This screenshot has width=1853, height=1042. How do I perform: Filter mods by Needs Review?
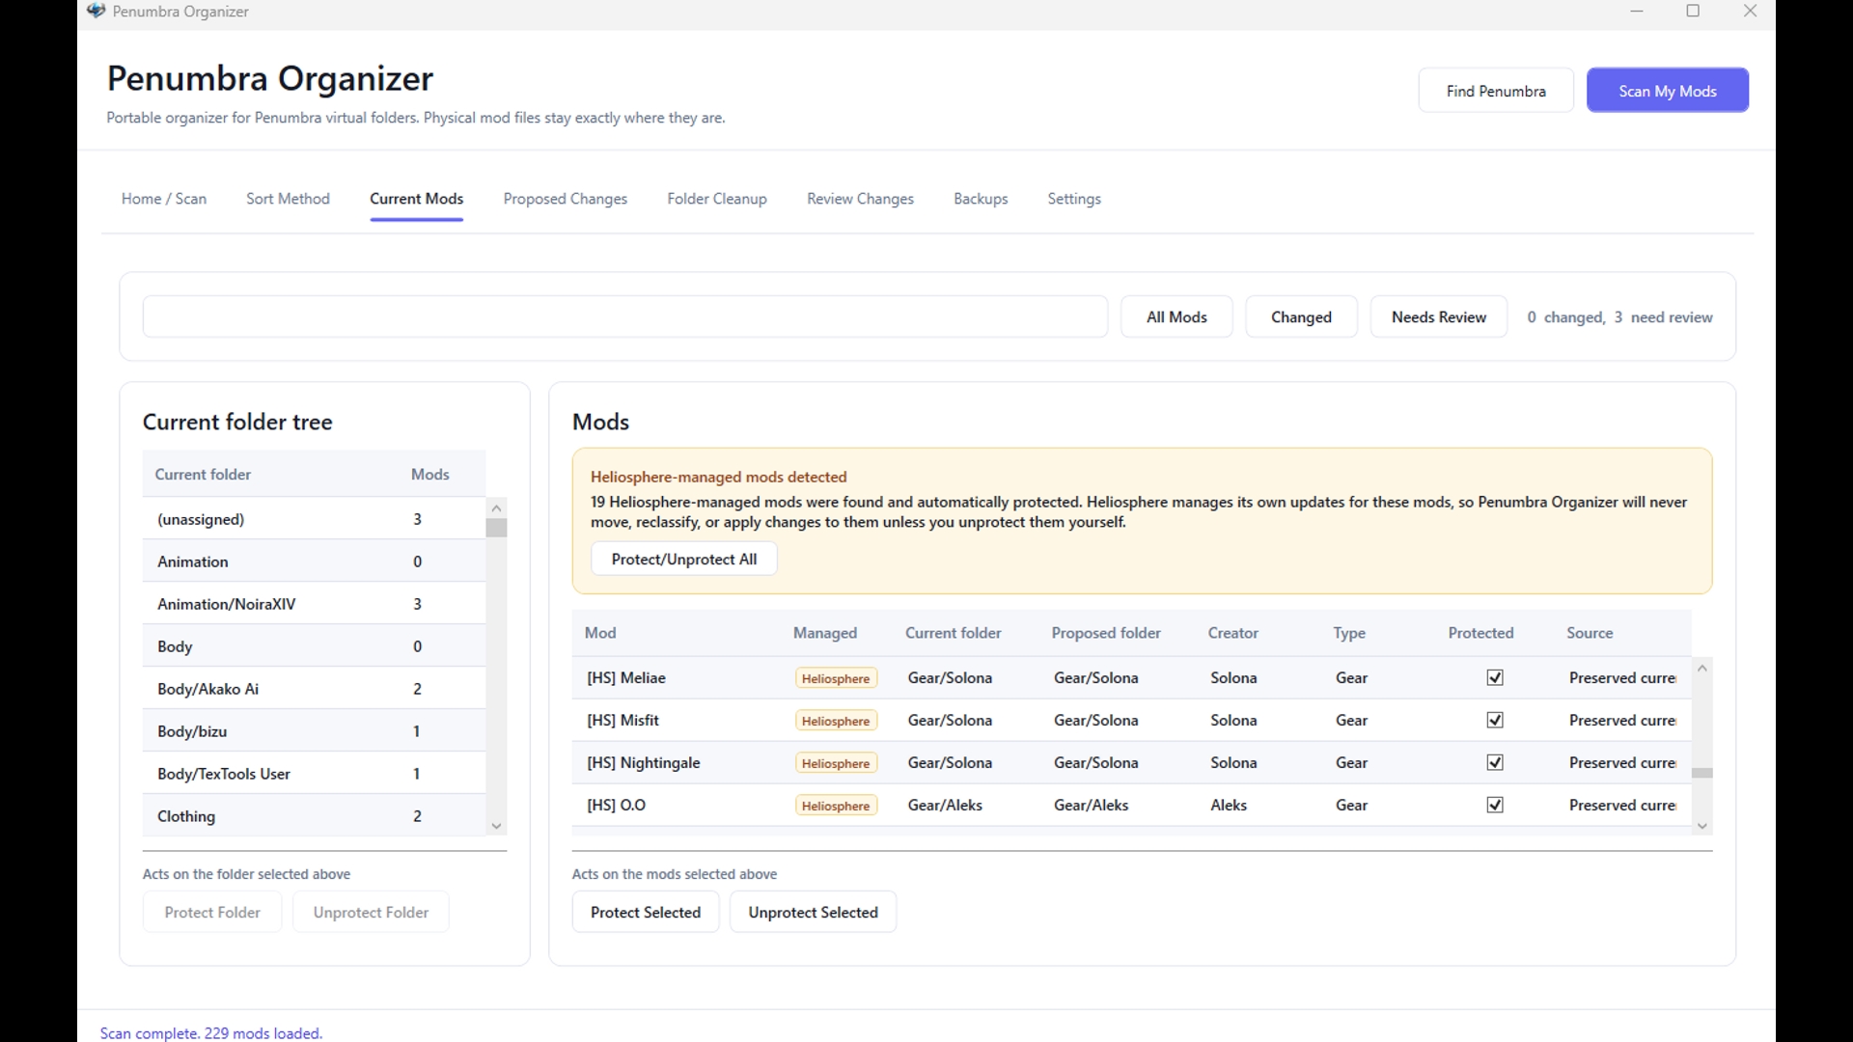click(x=1439, y=317)
